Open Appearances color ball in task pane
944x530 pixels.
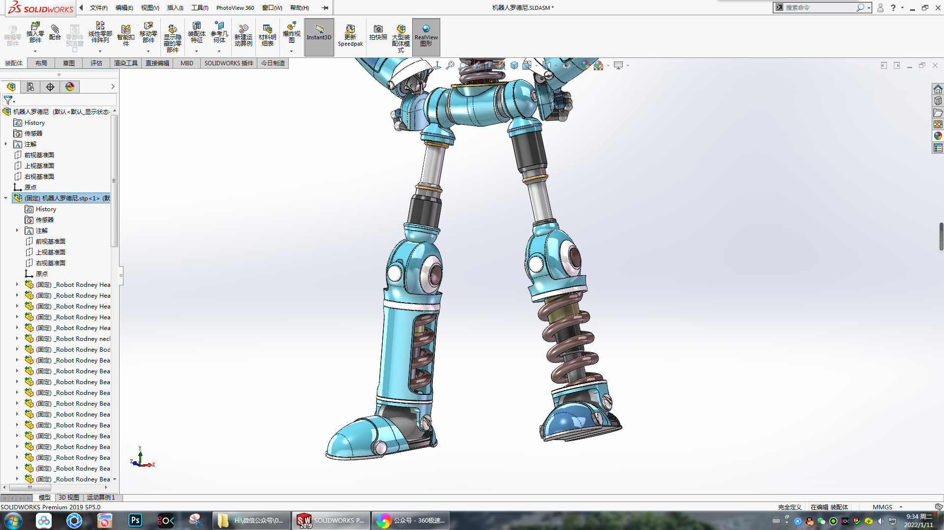pos(938,136)
